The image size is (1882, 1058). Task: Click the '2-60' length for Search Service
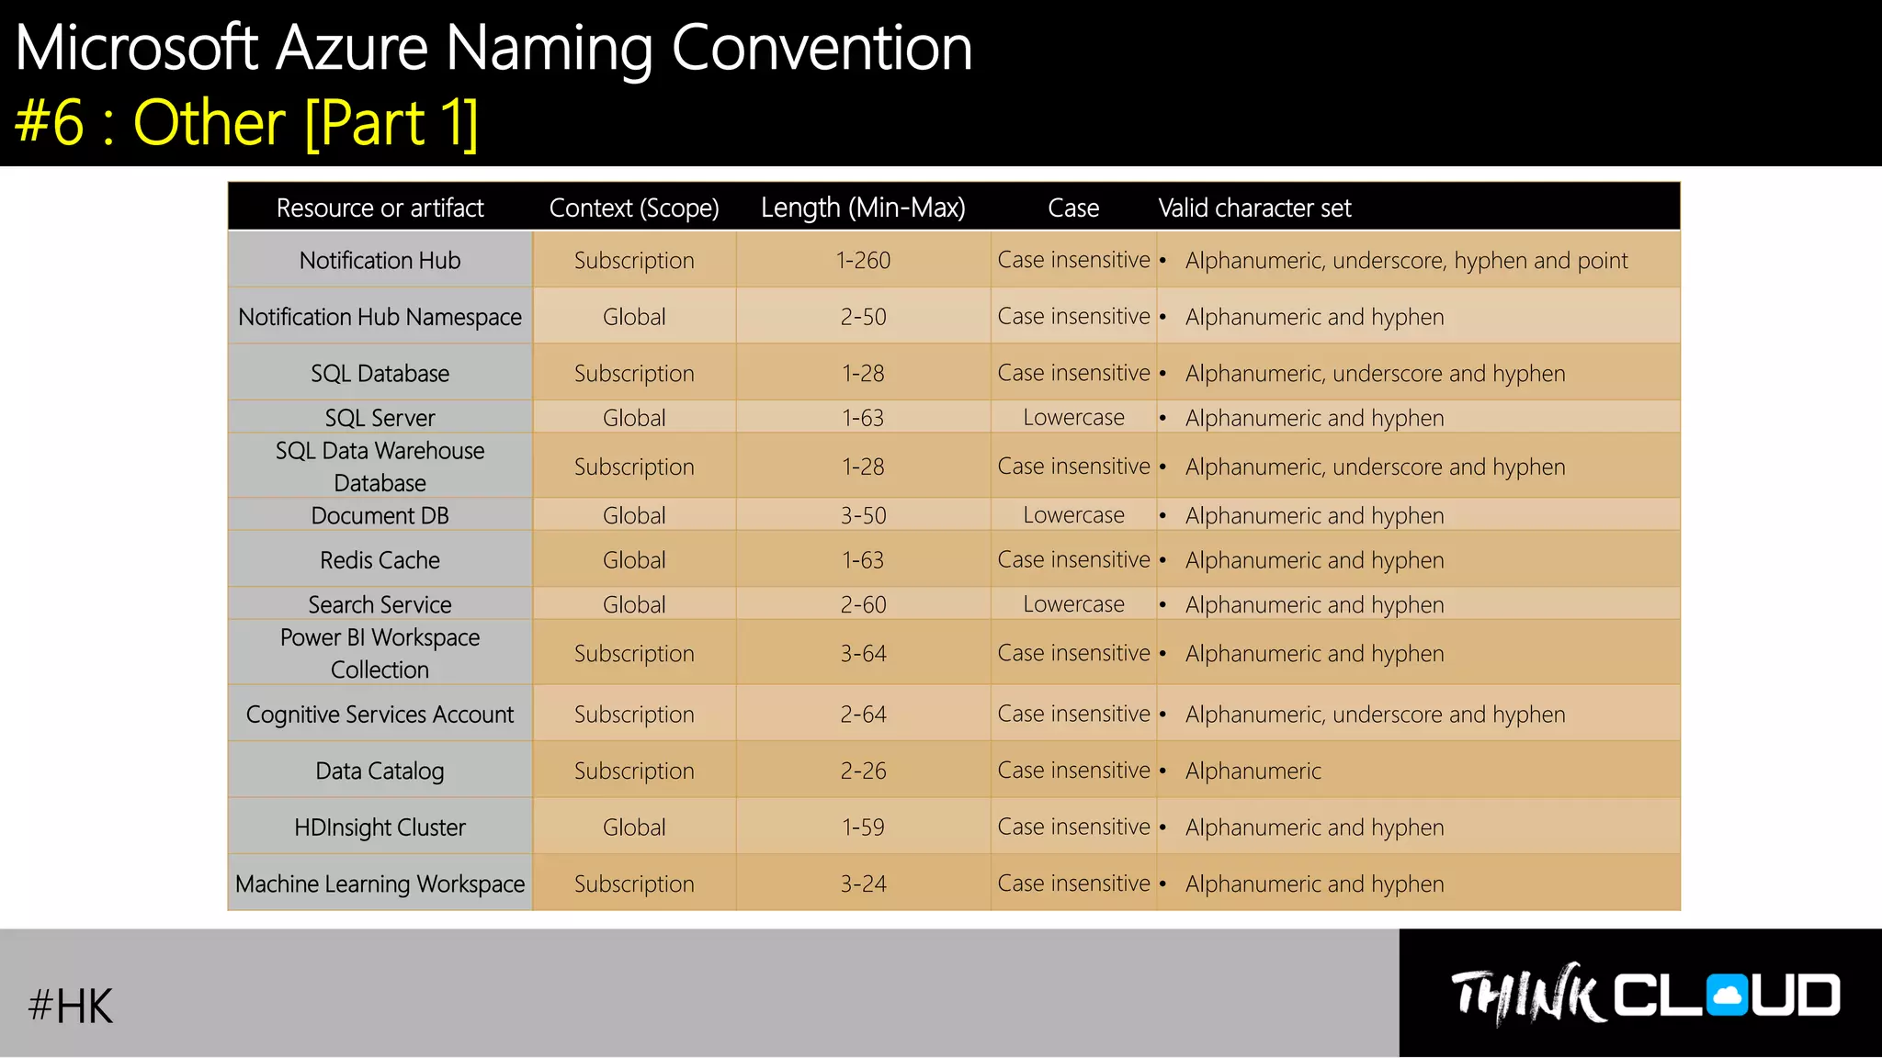863,604
